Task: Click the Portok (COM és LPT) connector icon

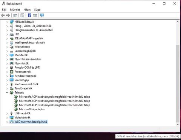Action: [x=12, y=68]
